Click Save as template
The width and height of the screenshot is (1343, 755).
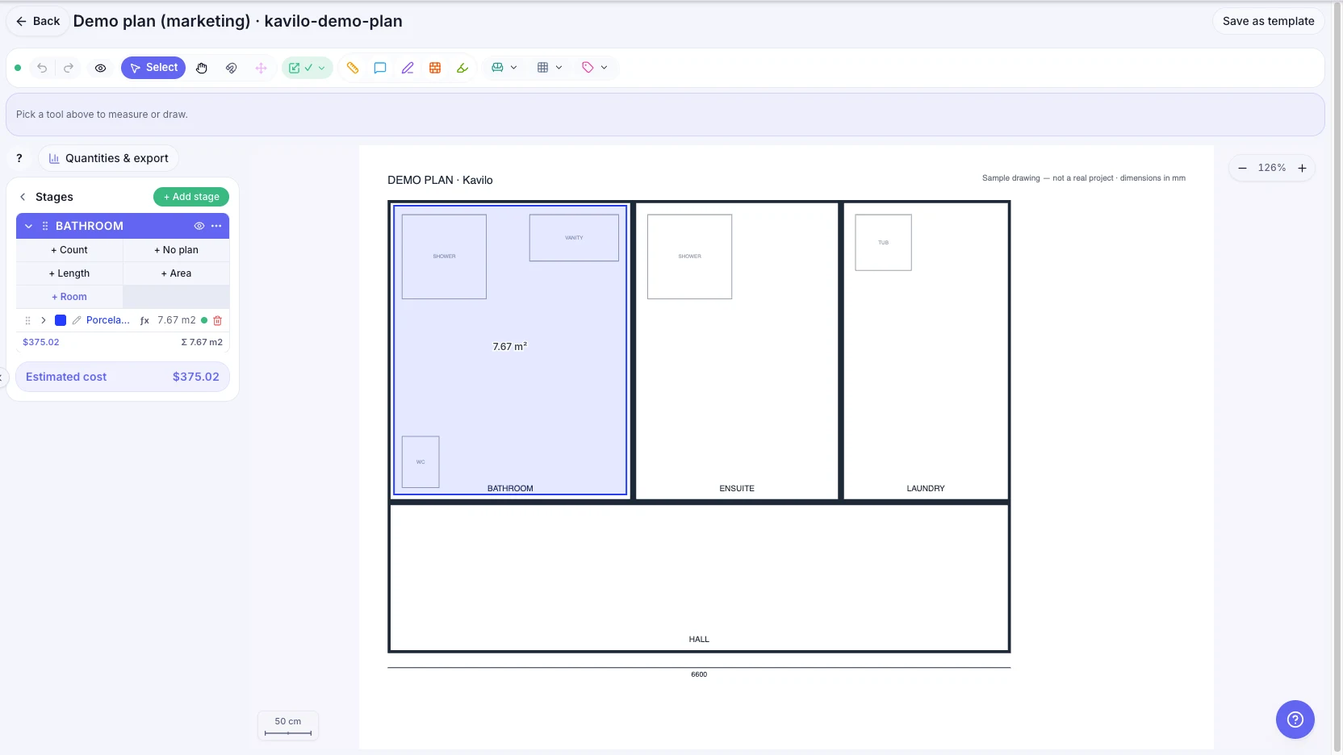(1268, 21)
